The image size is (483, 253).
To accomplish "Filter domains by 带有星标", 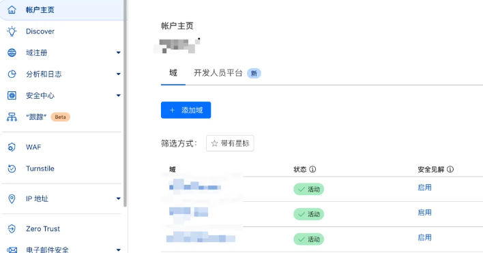I will 230,143.
